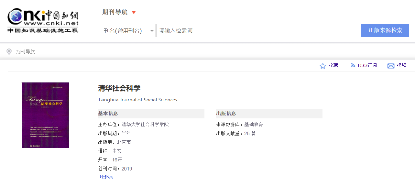Select the 基本信息 section header
The image size is (415, 190).
click(108, 113)
